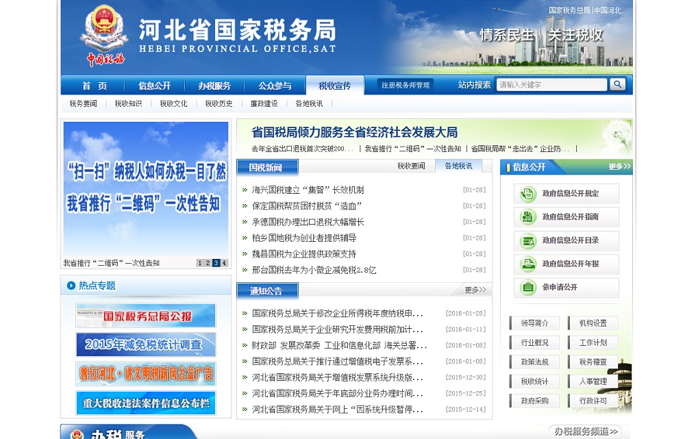
Task: Open headline 省国税局倾力服务全省经济社会发展大局
Action: (354, 132)
